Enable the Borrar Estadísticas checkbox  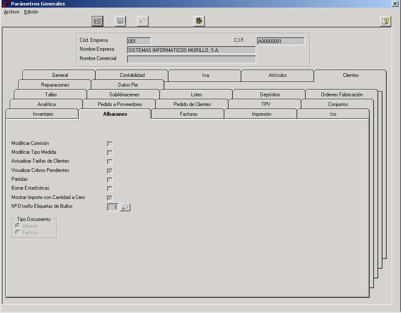click(x=110, y=189)
